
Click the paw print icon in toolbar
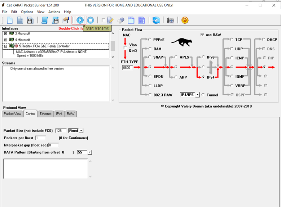click(185, 20)
